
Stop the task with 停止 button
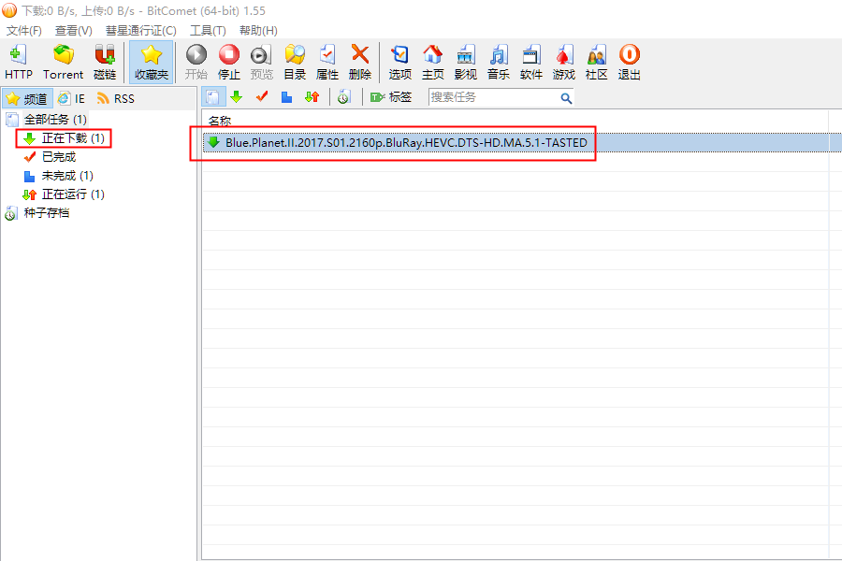point(229,62)
